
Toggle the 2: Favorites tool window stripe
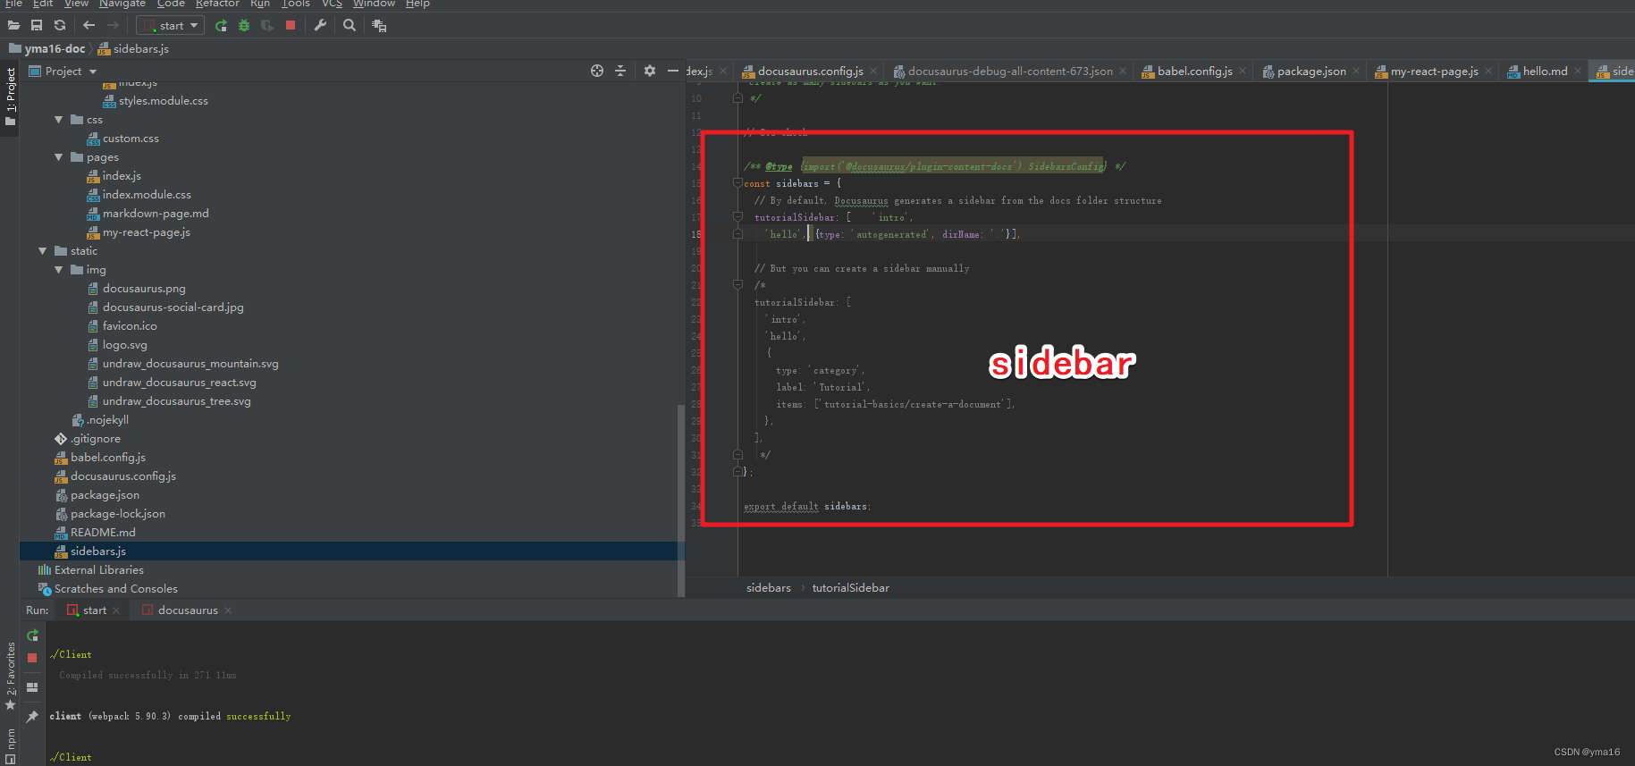pos(10,677)
